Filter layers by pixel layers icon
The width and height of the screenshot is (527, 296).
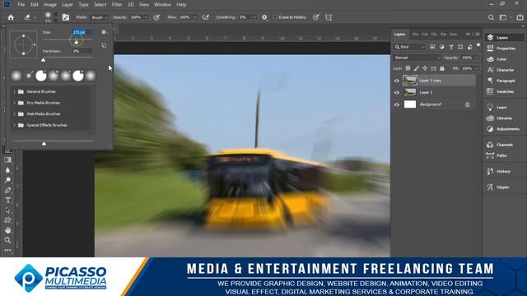(x=432, y=47)
